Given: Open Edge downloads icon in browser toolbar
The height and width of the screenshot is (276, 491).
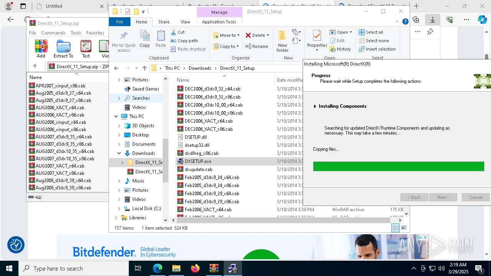Looking at the screenshot, I should click(433, 20).
